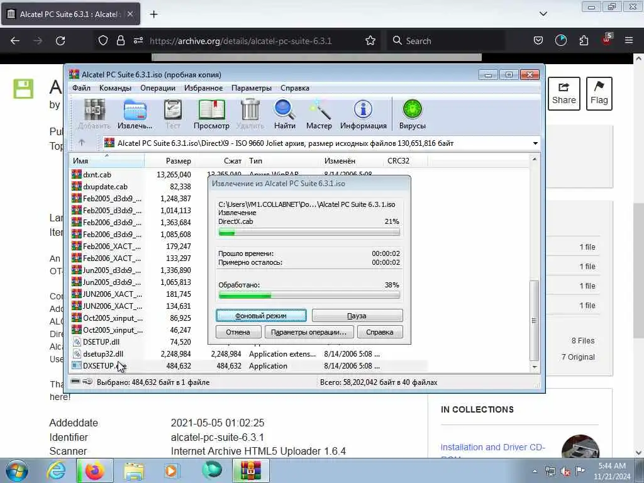Sort by the Имя column header
The width and height of the screenshot is (644, 483).
coord(107,160)
